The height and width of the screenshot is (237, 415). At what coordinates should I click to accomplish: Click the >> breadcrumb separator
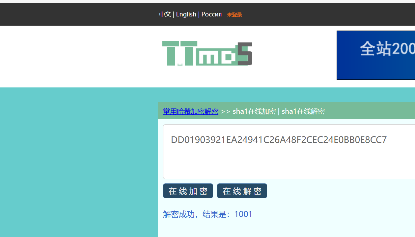click(x=225, y=111)
